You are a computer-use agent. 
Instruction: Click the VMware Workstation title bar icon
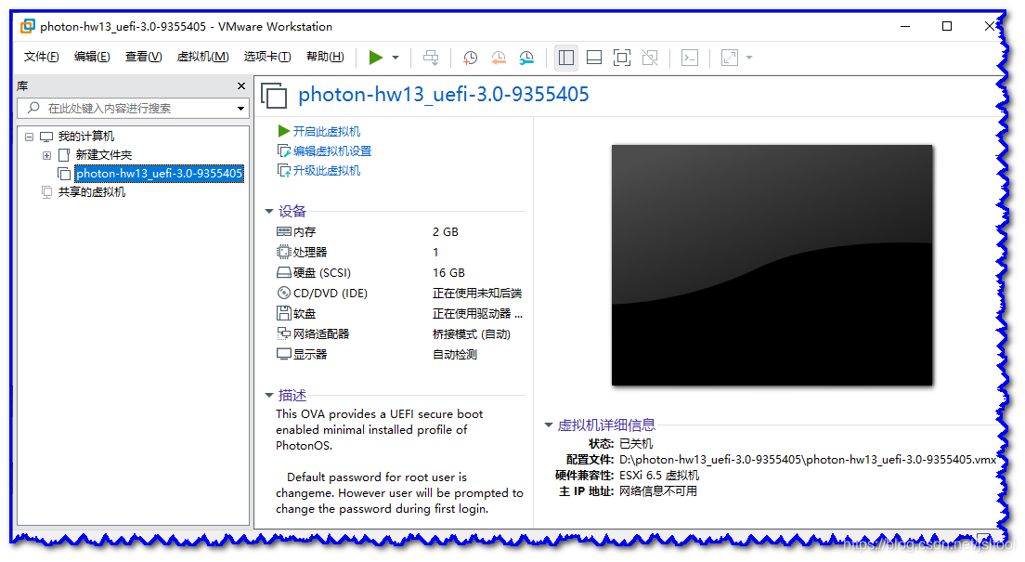(28, 26)
